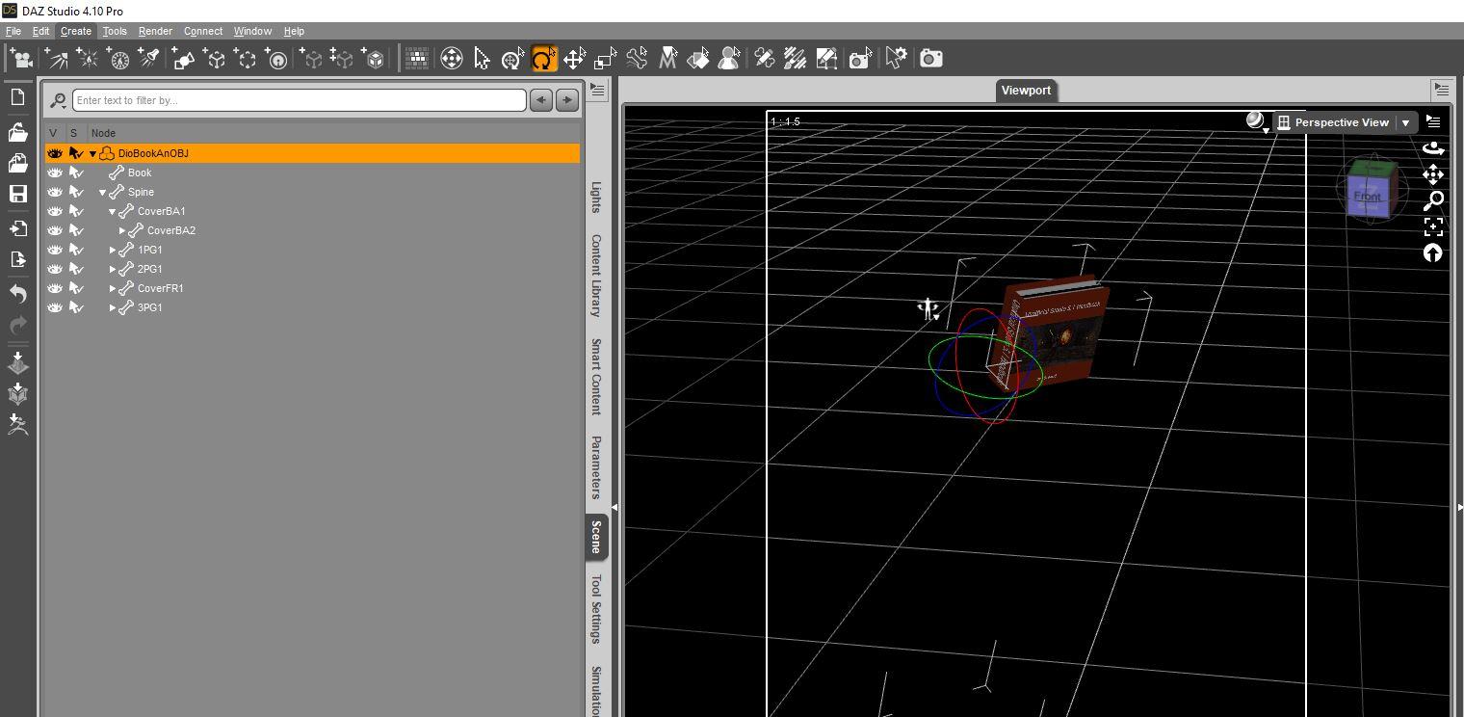Collapse the CoverBA1 tree node
The height and width of the screenshot is (717, 1464).
click(x=113, y=212)
